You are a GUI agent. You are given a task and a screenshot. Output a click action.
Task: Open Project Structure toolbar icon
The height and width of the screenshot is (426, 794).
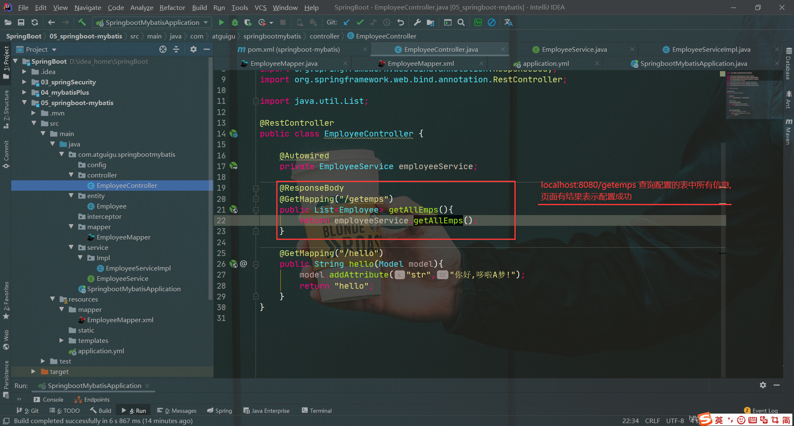click(x=431, y=22)
